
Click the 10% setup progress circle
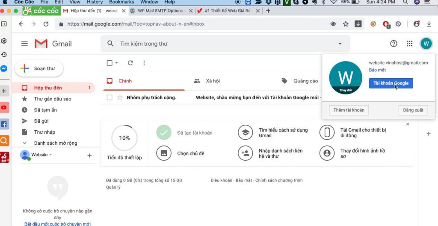click(124, 138)
